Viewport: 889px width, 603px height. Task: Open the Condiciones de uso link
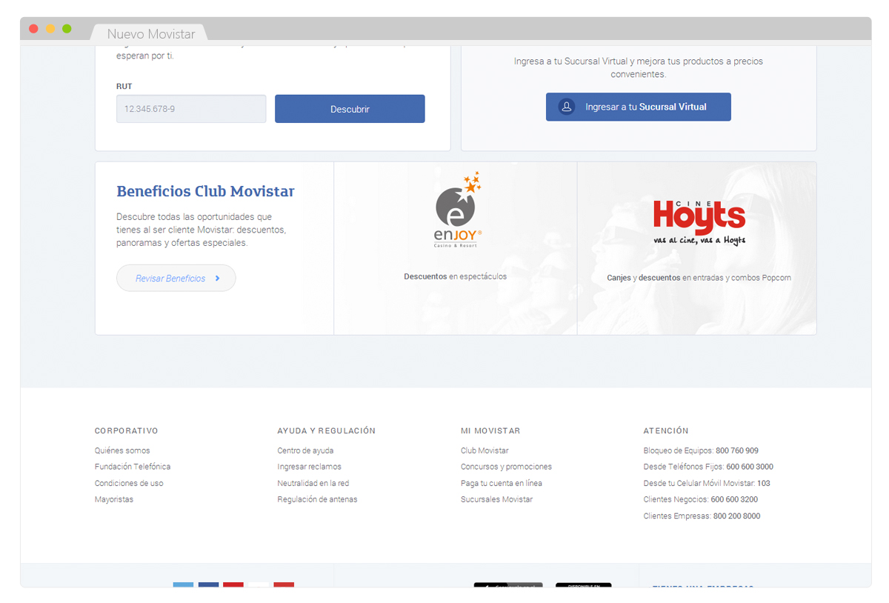pyautogui.click(x=129, y=483)
